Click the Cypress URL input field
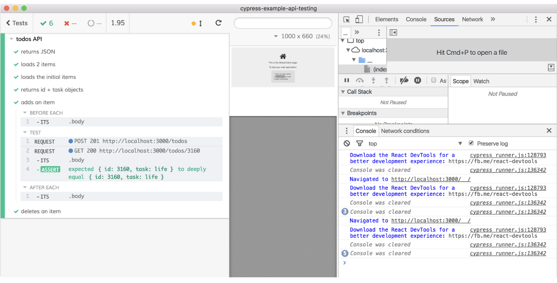The width and height of the screenshot is (557, 283). coord(283,23)
